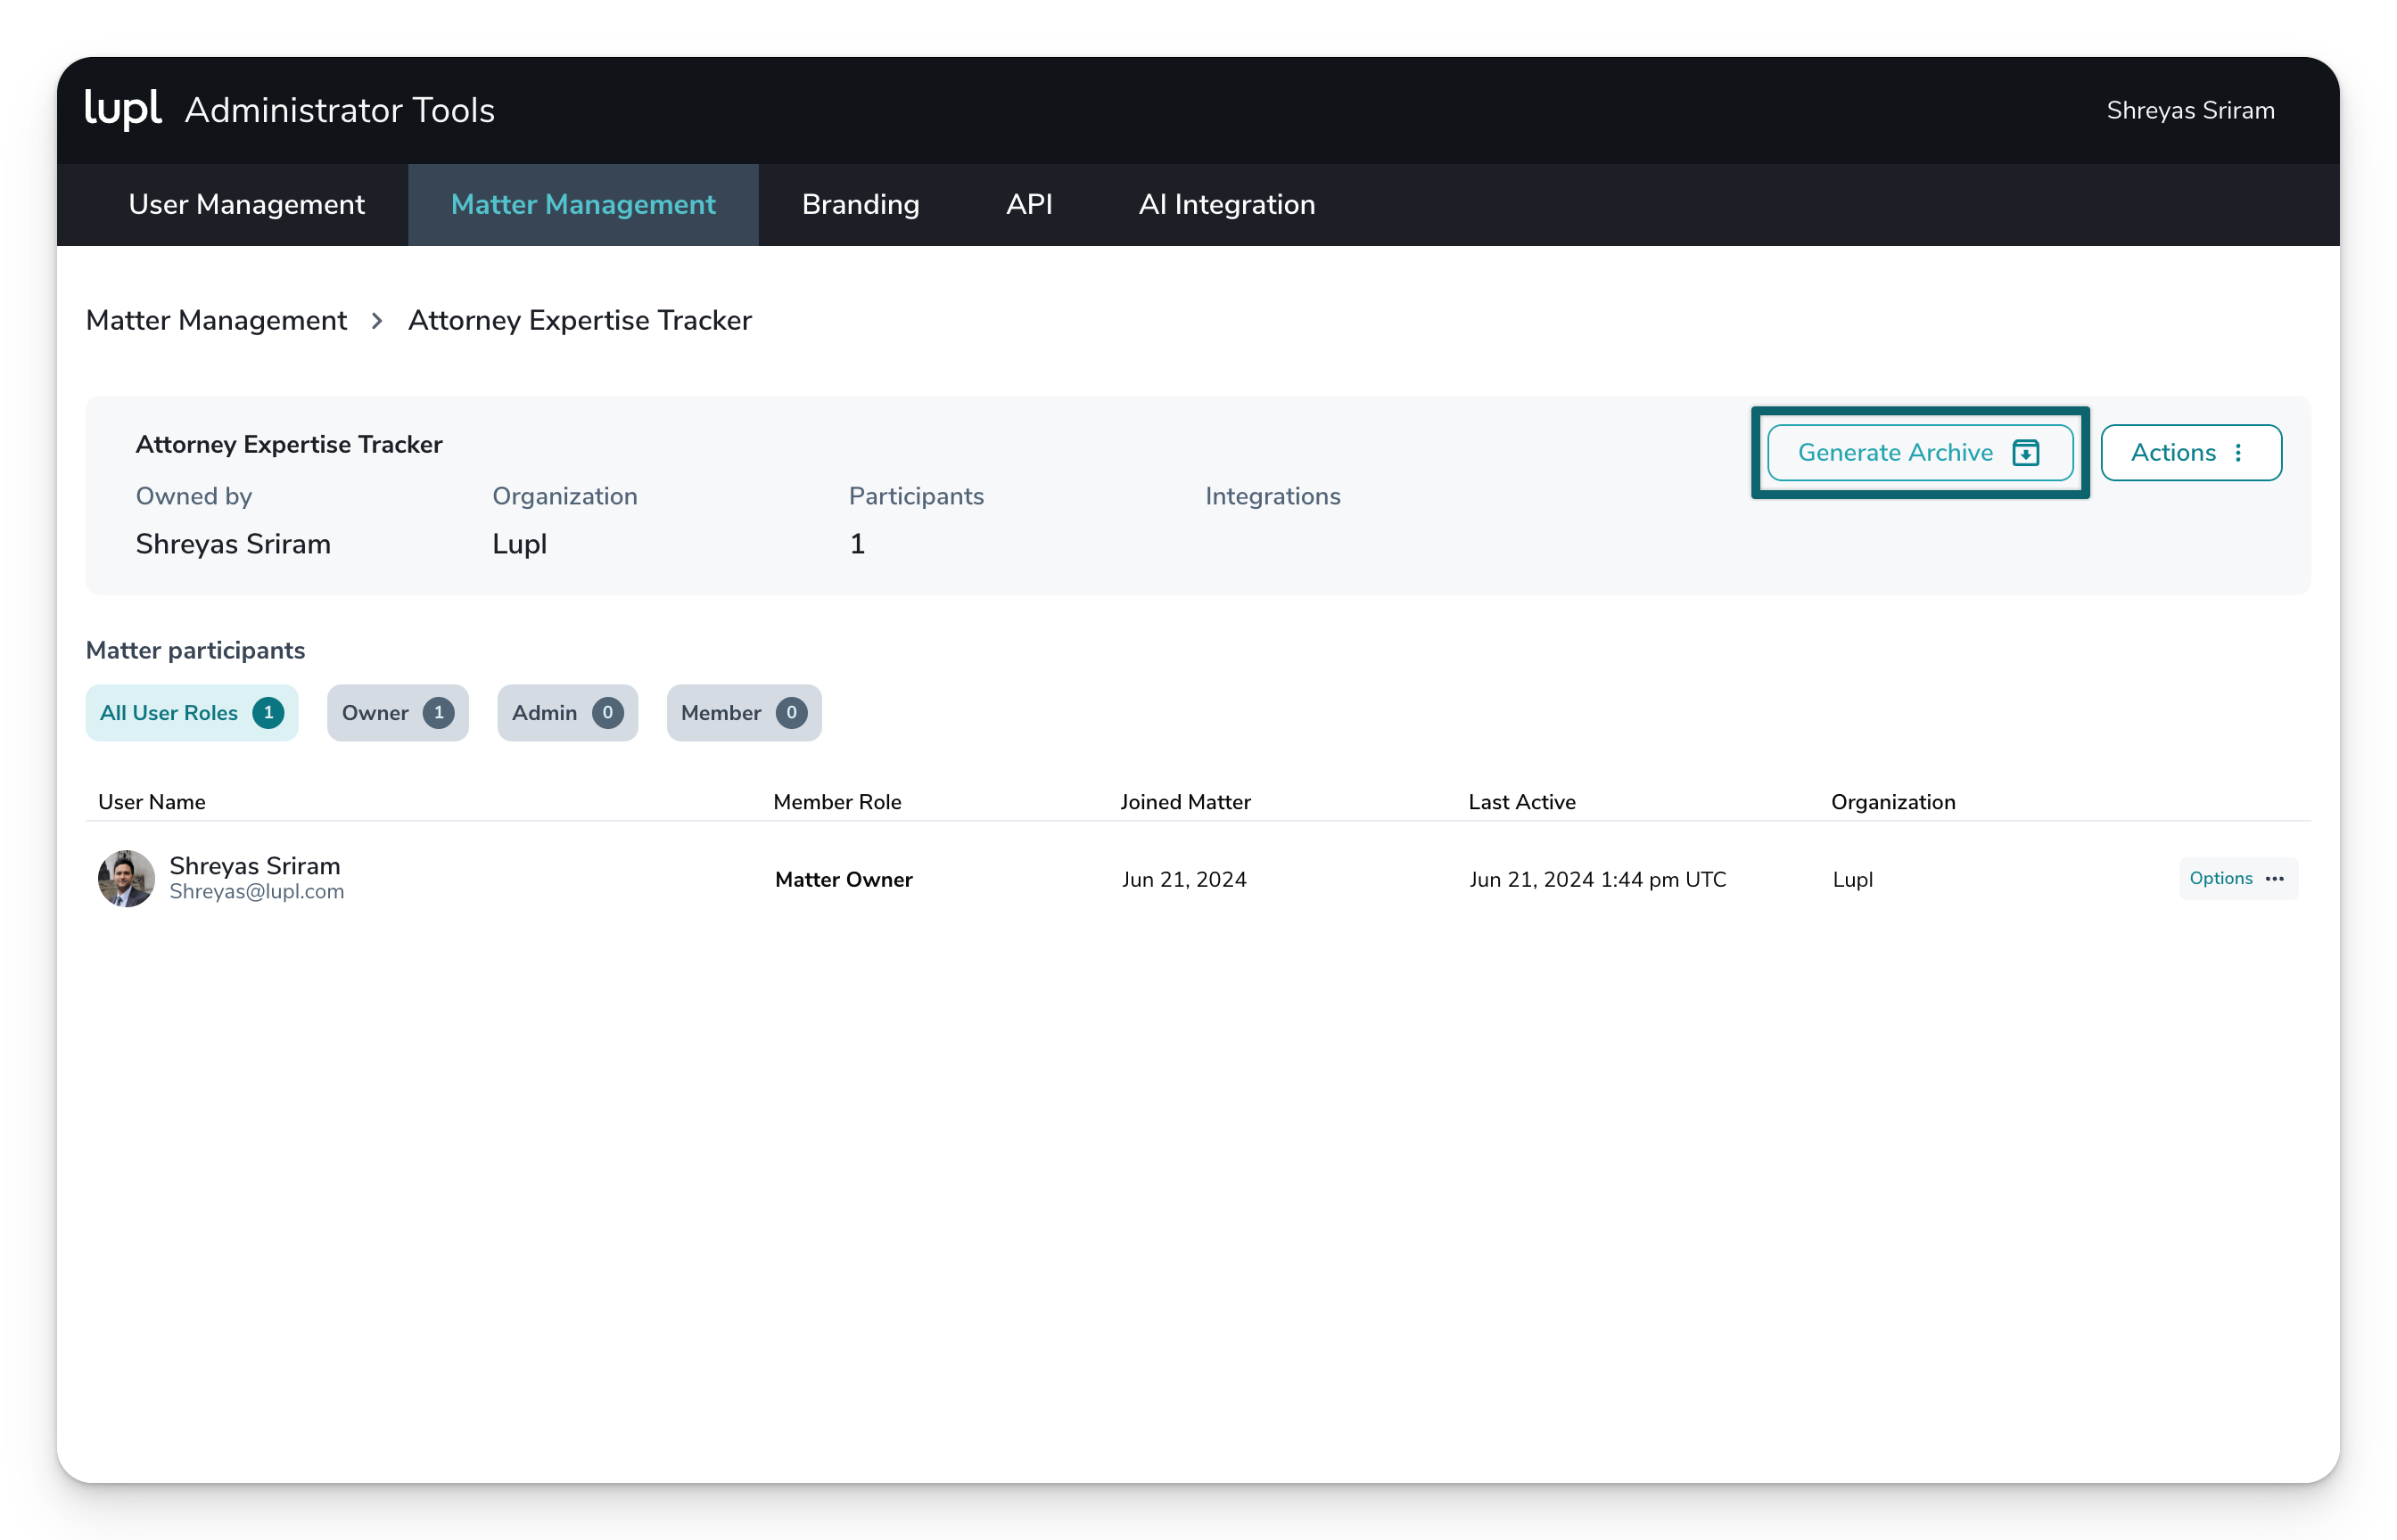Open the Actions dropdown menu
The image size is (2397, 1540).
point(2190,453)
